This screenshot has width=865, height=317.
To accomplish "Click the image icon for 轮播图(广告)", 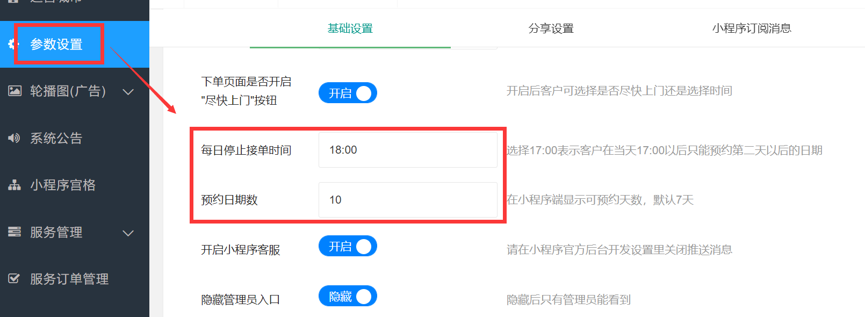I will pyautogui.click(x=15, y=91).
